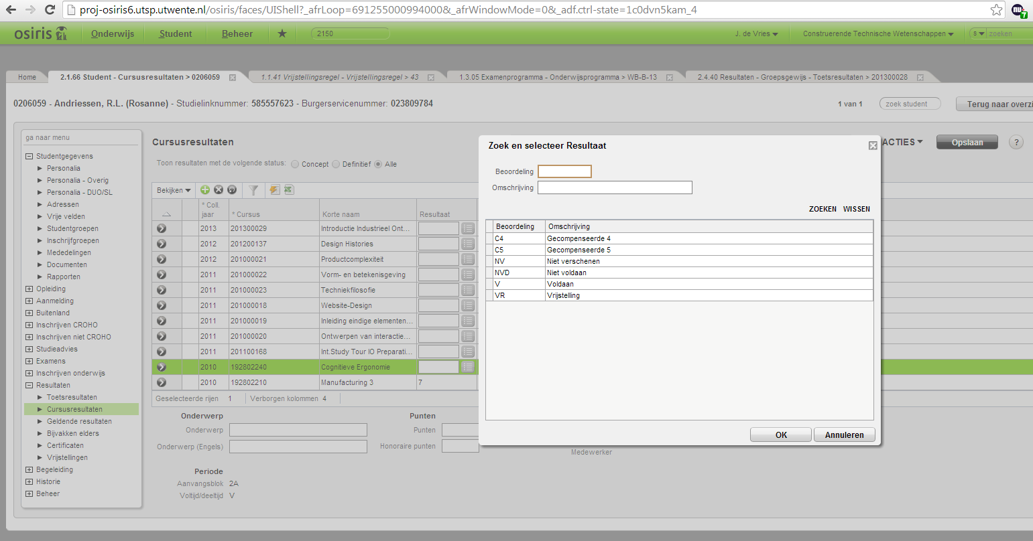
Task: Click Annuleren in the Resultaat dialog
Action: [845, 435]
